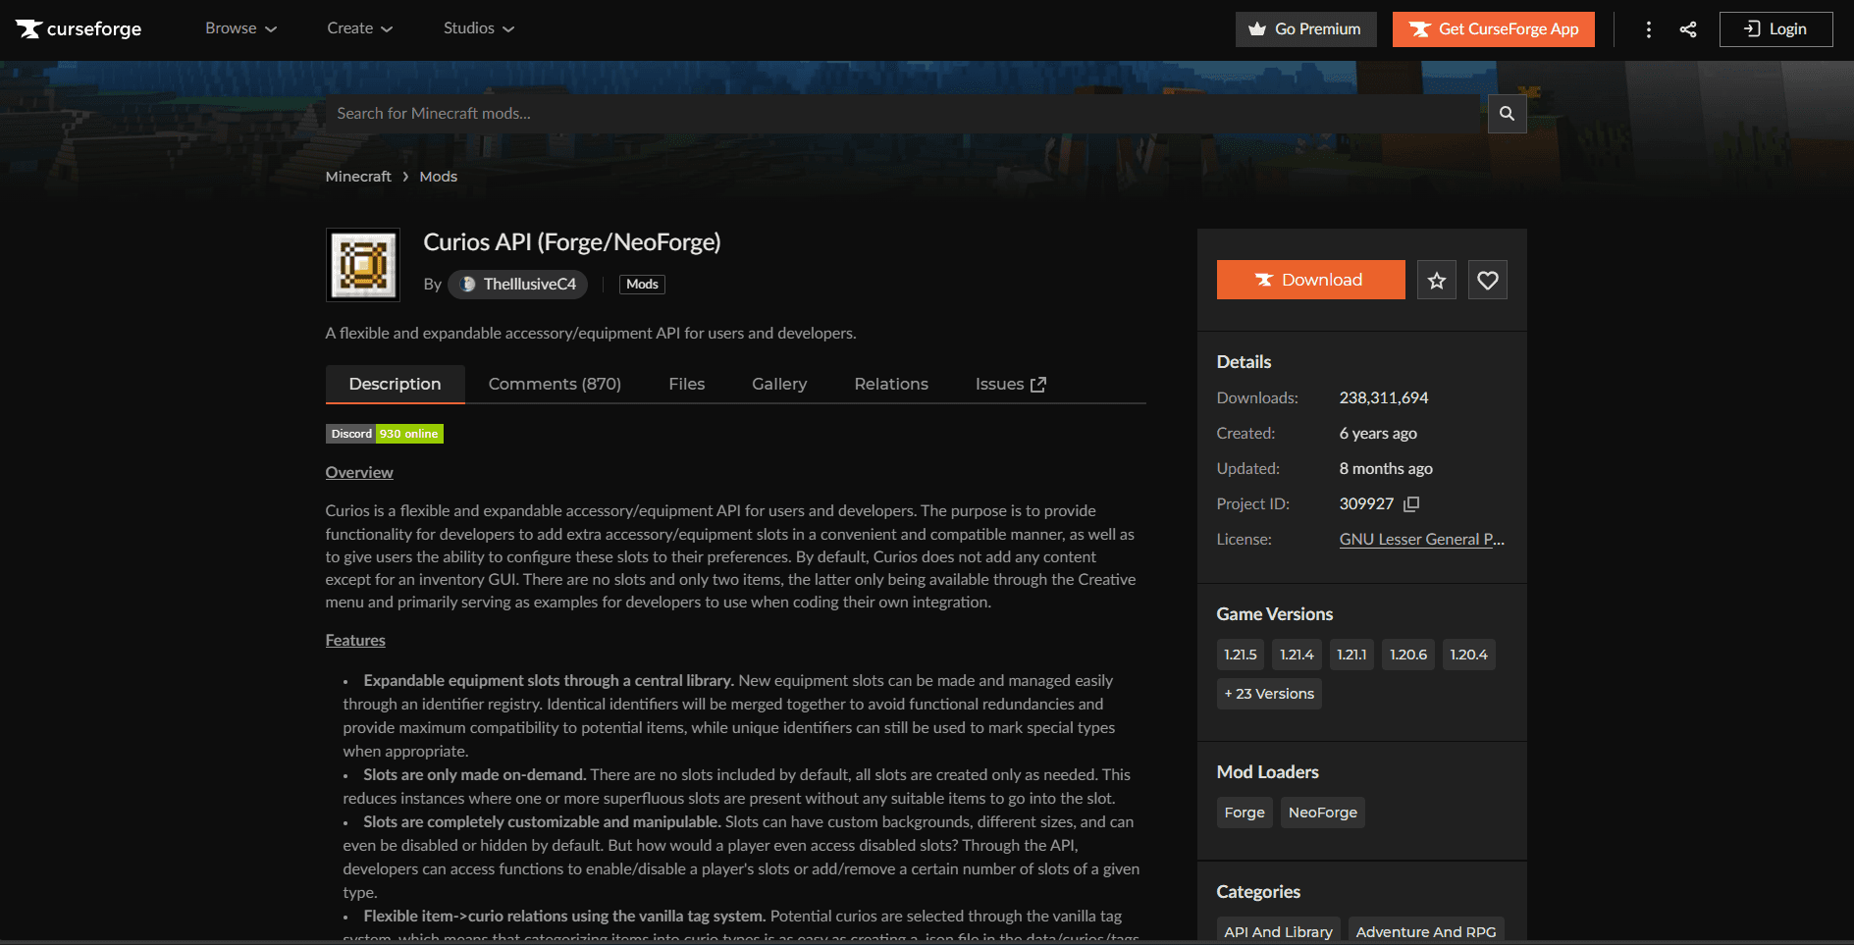Select game version 1.21.1 tag
This screenshot has width=1854, height=945.
[1351, 655]
